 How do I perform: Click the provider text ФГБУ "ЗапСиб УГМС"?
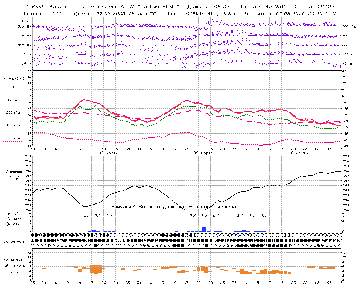(150, 7)
